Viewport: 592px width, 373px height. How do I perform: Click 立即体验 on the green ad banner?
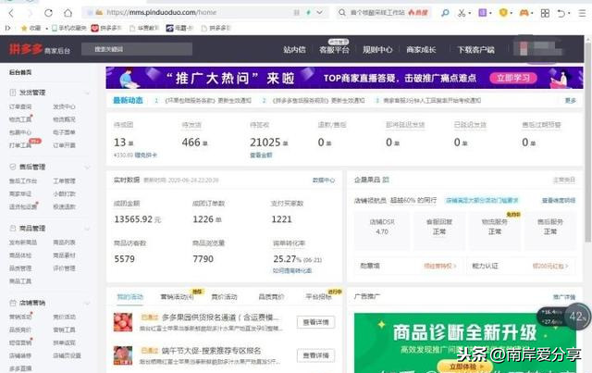tap(464, 367)
